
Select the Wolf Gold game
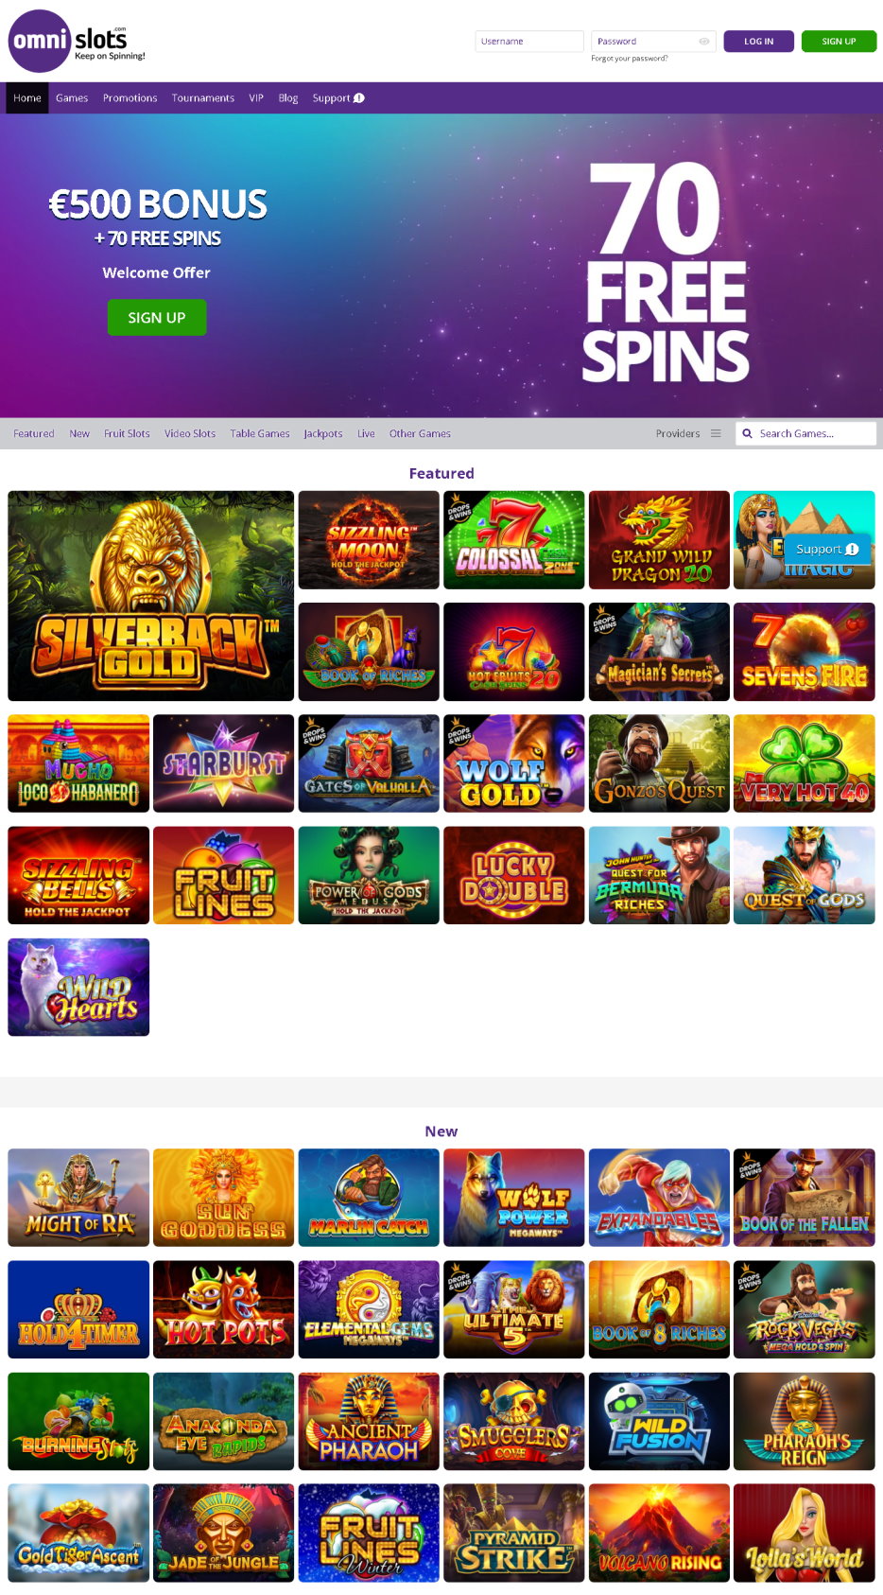click(x=513, y=763)
